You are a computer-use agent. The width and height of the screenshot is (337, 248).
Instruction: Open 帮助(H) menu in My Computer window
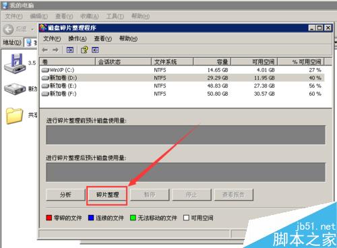(x=140, y=16)
